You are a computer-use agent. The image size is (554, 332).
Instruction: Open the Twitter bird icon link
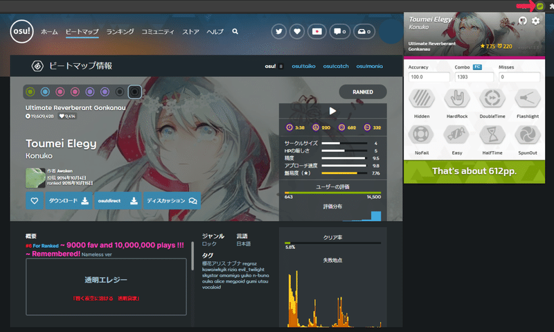(279, 31)
